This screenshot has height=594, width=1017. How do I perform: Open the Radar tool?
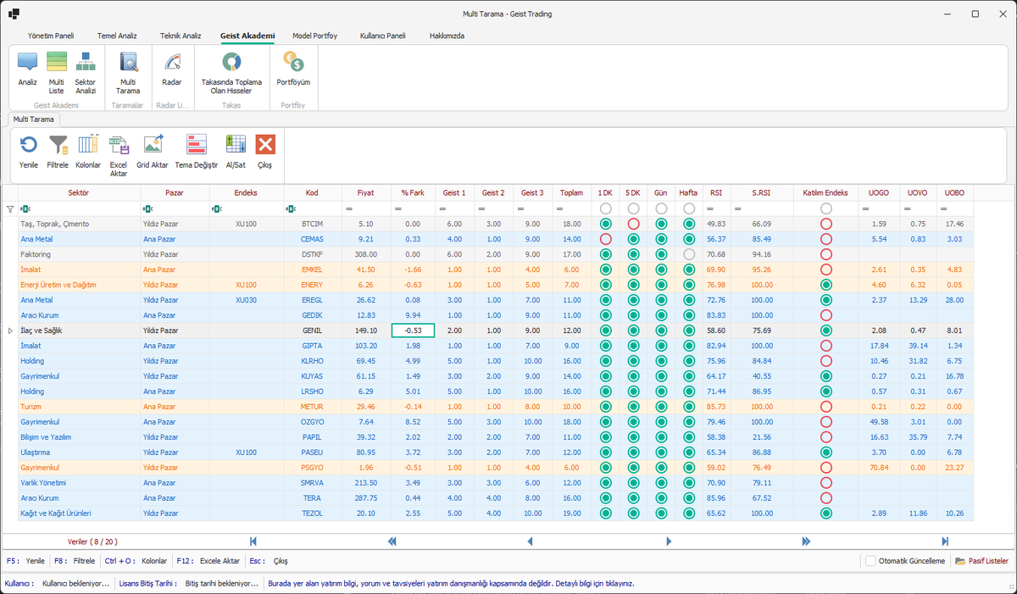[172, 69]
